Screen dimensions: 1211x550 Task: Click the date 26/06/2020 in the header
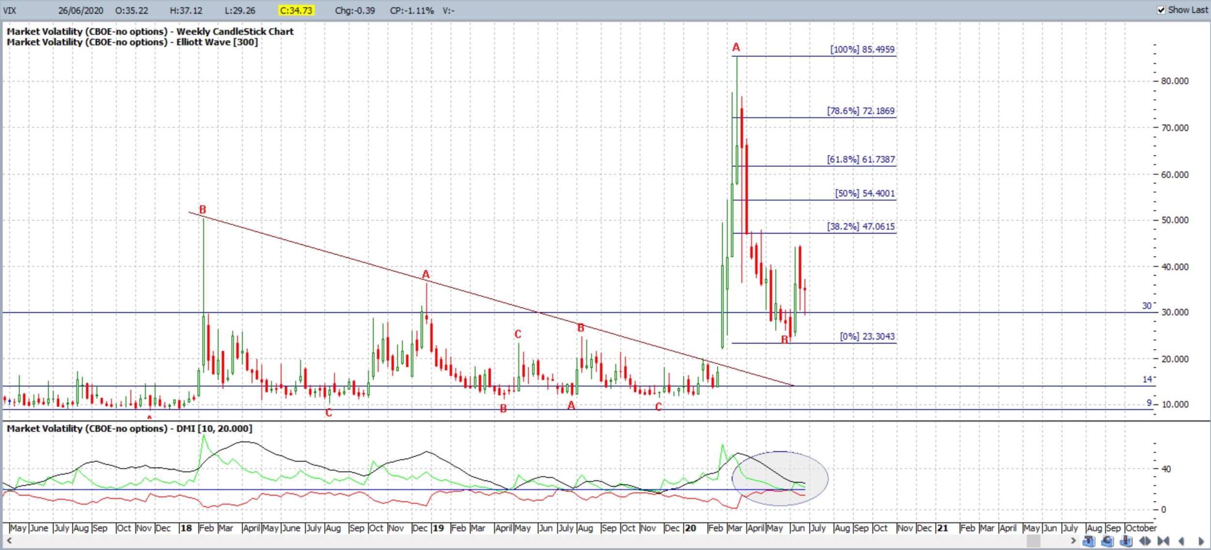80,10
